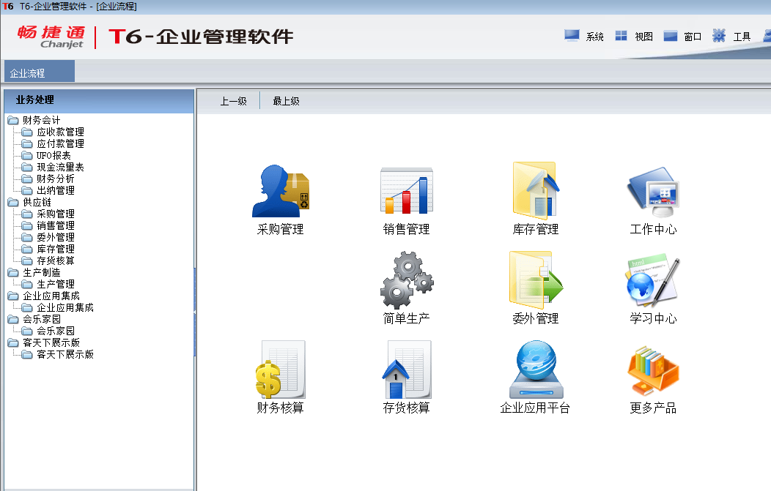Click the folder icon beside tree item 销售管理
Image resolution: width=771 pixels, height=491 pixels.
(x=27, y=226)
